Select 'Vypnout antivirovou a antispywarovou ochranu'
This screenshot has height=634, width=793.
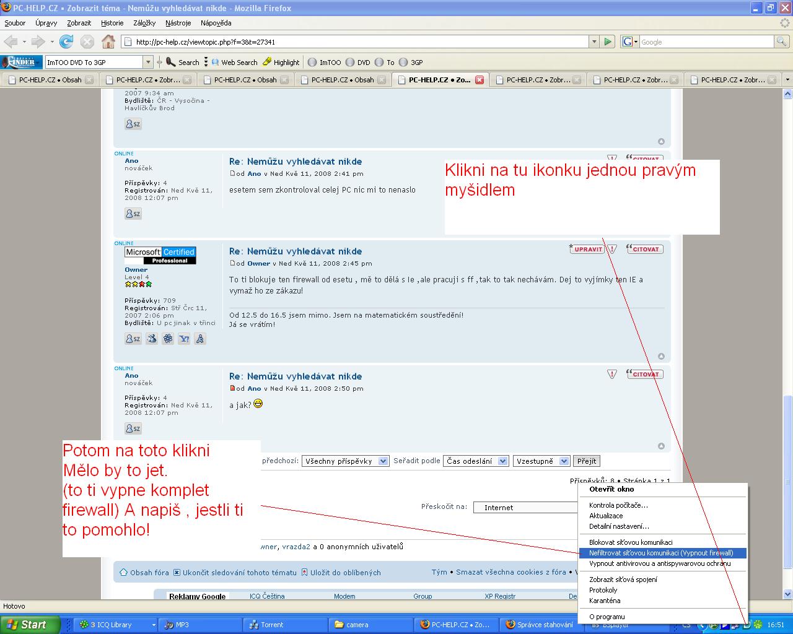coord(662,563)
